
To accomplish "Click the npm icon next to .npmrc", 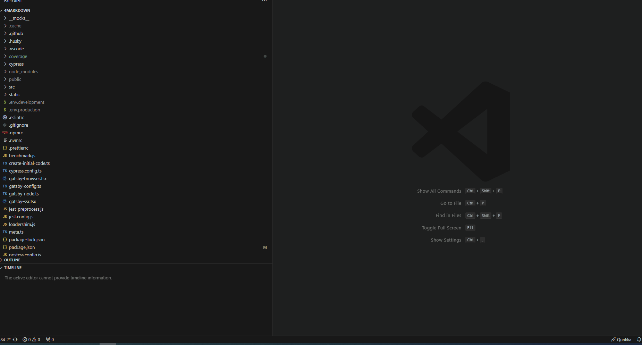I will click(x=5, y=133).
